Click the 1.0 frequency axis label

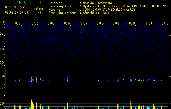click(2, 49)
